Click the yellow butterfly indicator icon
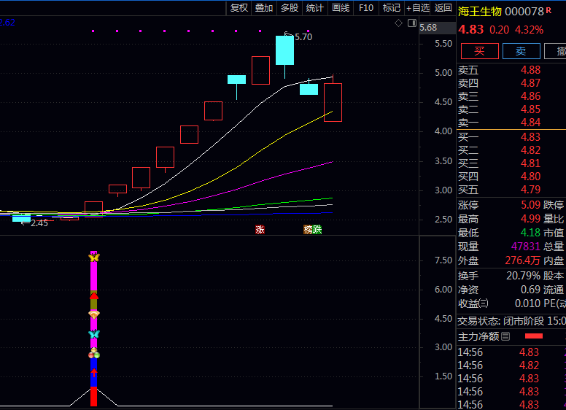 point(93,258)
